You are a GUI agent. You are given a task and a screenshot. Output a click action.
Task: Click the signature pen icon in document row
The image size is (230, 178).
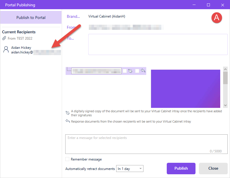[x=130, y=71]
